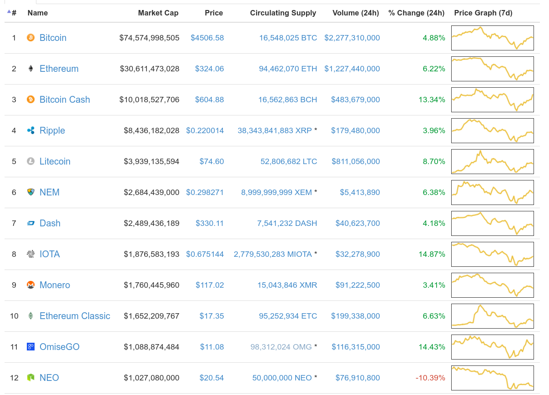Open the NEO name link
Image resolution: width=549 pixels, height=395 pixels.
(x=49, y=378)
